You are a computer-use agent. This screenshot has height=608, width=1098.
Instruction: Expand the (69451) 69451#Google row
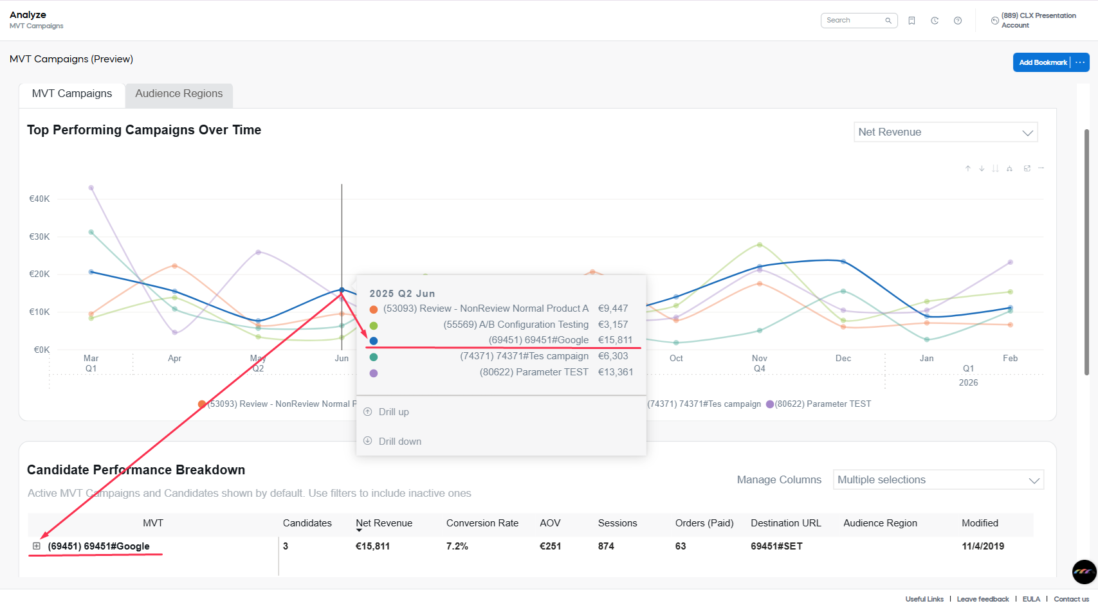coord(37,546)
